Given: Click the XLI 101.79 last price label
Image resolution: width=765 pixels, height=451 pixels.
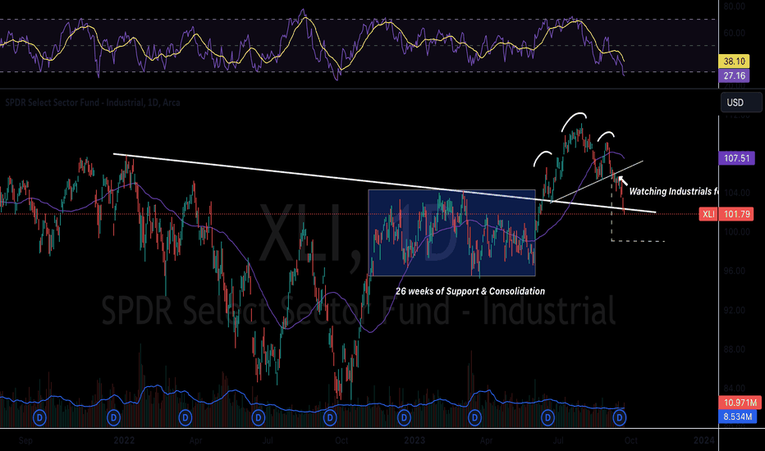Looking at the screenshot, I should (727, 214).
